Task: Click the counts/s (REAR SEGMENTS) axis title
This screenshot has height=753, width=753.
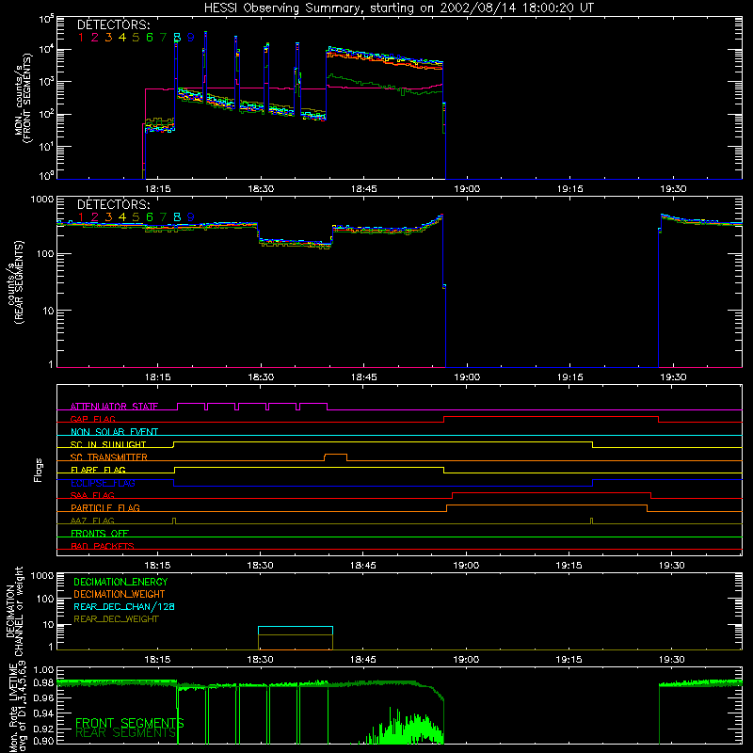Action: (x=15, y=282)
